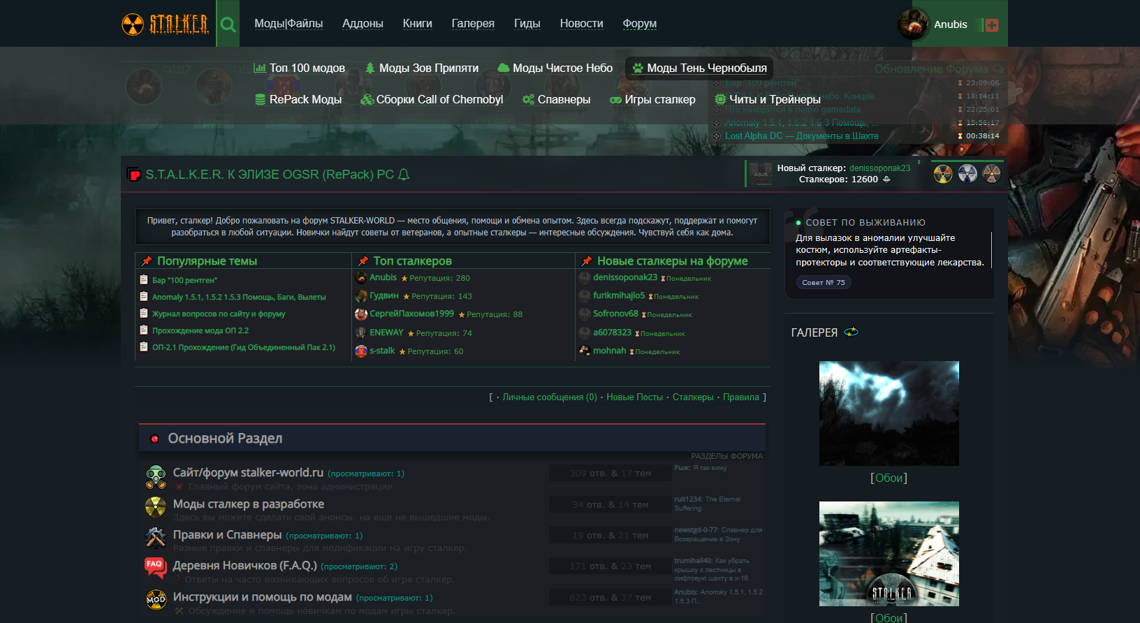The width and height of the screenshot is (1140, 623).
Task: Click the STALKER logo in the header
Action: 166,24
